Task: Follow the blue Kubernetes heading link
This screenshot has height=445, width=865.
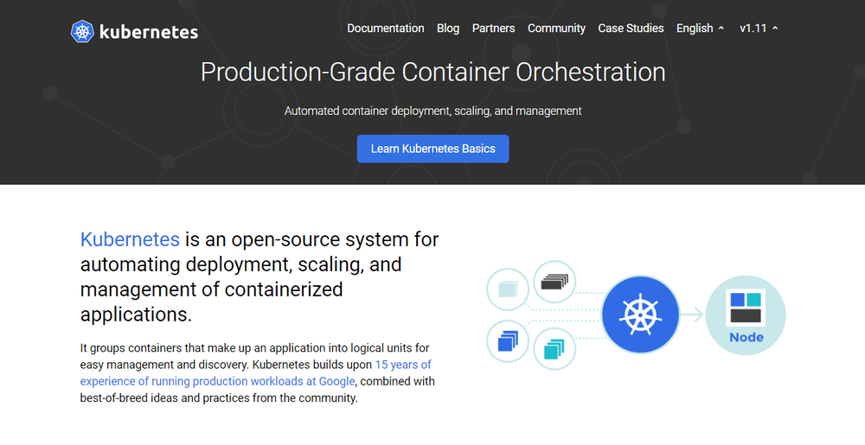Action: 130,239
